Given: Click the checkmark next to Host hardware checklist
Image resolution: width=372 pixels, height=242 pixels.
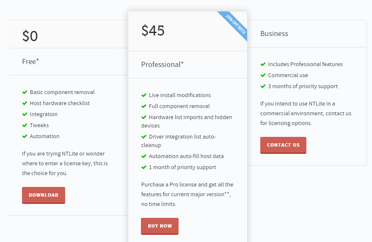Looking at the screenshot, I should tap(25, 103).
